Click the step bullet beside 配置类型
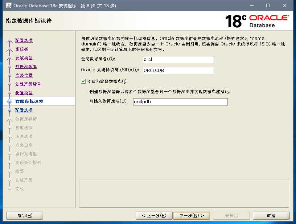Viewport: 296px width, 224px height. click(x=9, y=93)
